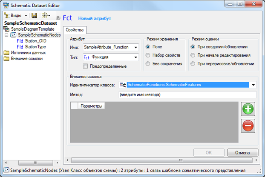The image size is (265, 177).
Task: Click the window resize grip in corner
Action: coord(259,171)
